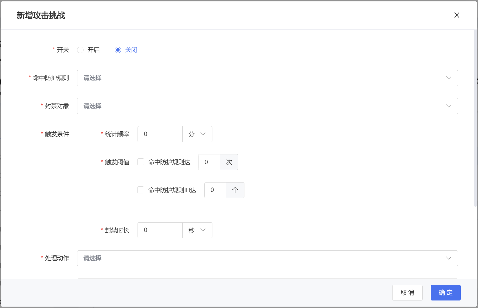Focus the 命中防护规则ID达 number field
The height and width of the screenshot is (308, 478).
pyautogui.click(x=215, y=190)
